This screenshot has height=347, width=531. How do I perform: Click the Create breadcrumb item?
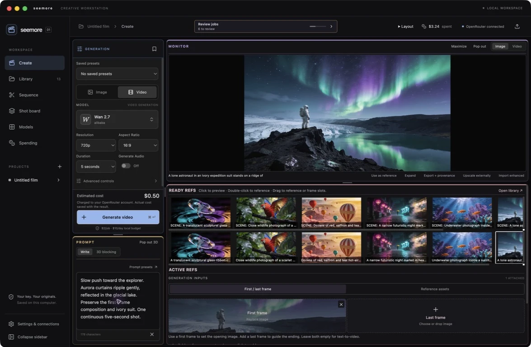[x=127, y=26]
